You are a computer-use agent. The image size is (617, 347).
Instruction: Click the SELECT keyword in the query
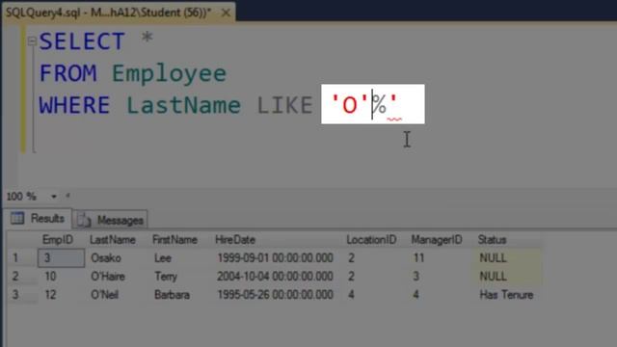(82, 40)
